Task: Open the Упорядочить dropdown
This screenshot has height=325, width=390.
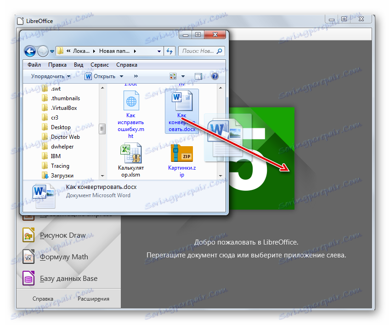Action: pos(51,76)
